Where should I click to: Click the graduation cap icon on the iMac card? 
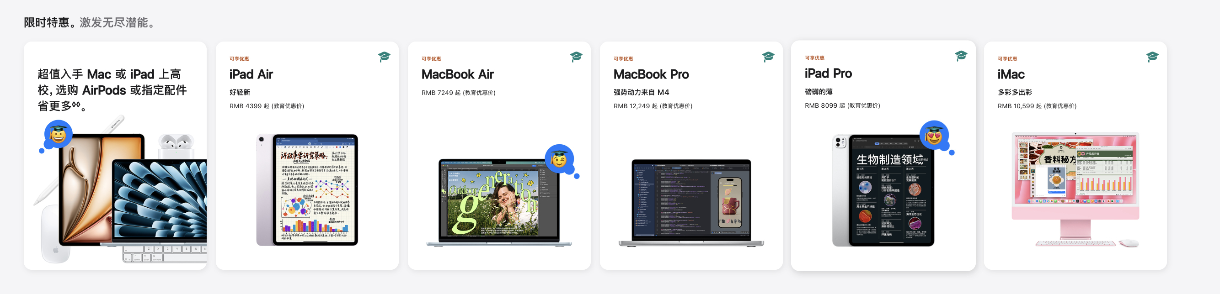(1152, 57)
